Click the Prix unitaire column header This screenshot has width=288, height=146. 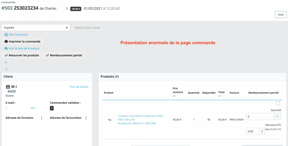(x=178, y=92)
